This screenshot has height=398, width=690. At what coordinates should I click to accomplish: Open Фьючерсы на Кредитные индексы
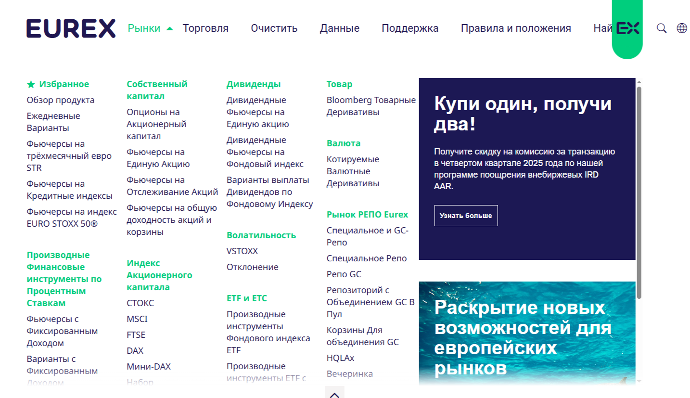[70, 190]
